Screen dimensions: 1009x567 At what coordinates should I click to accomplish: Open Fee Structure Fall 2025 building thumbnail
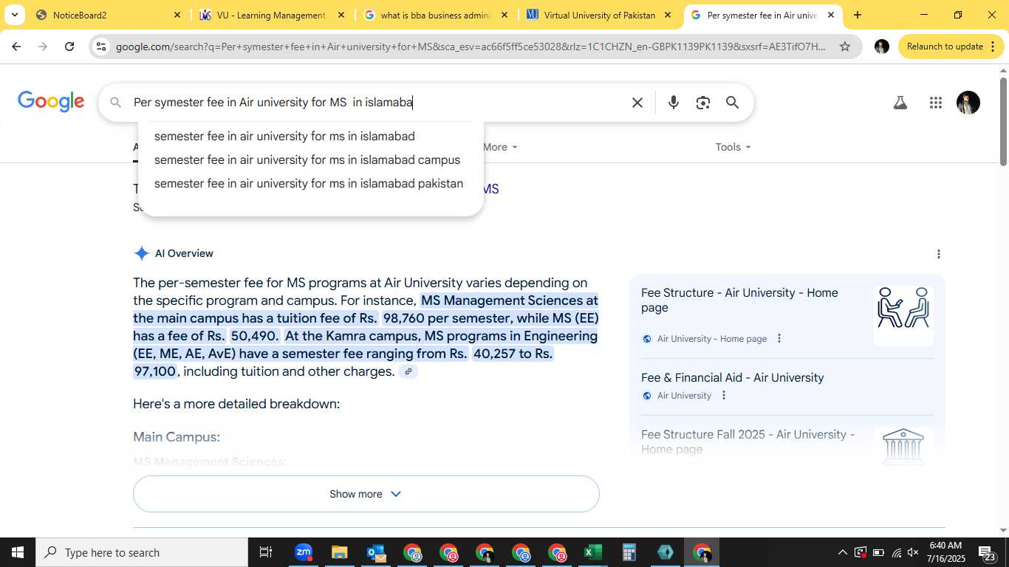pyautogui.click(x=903, y=447)
